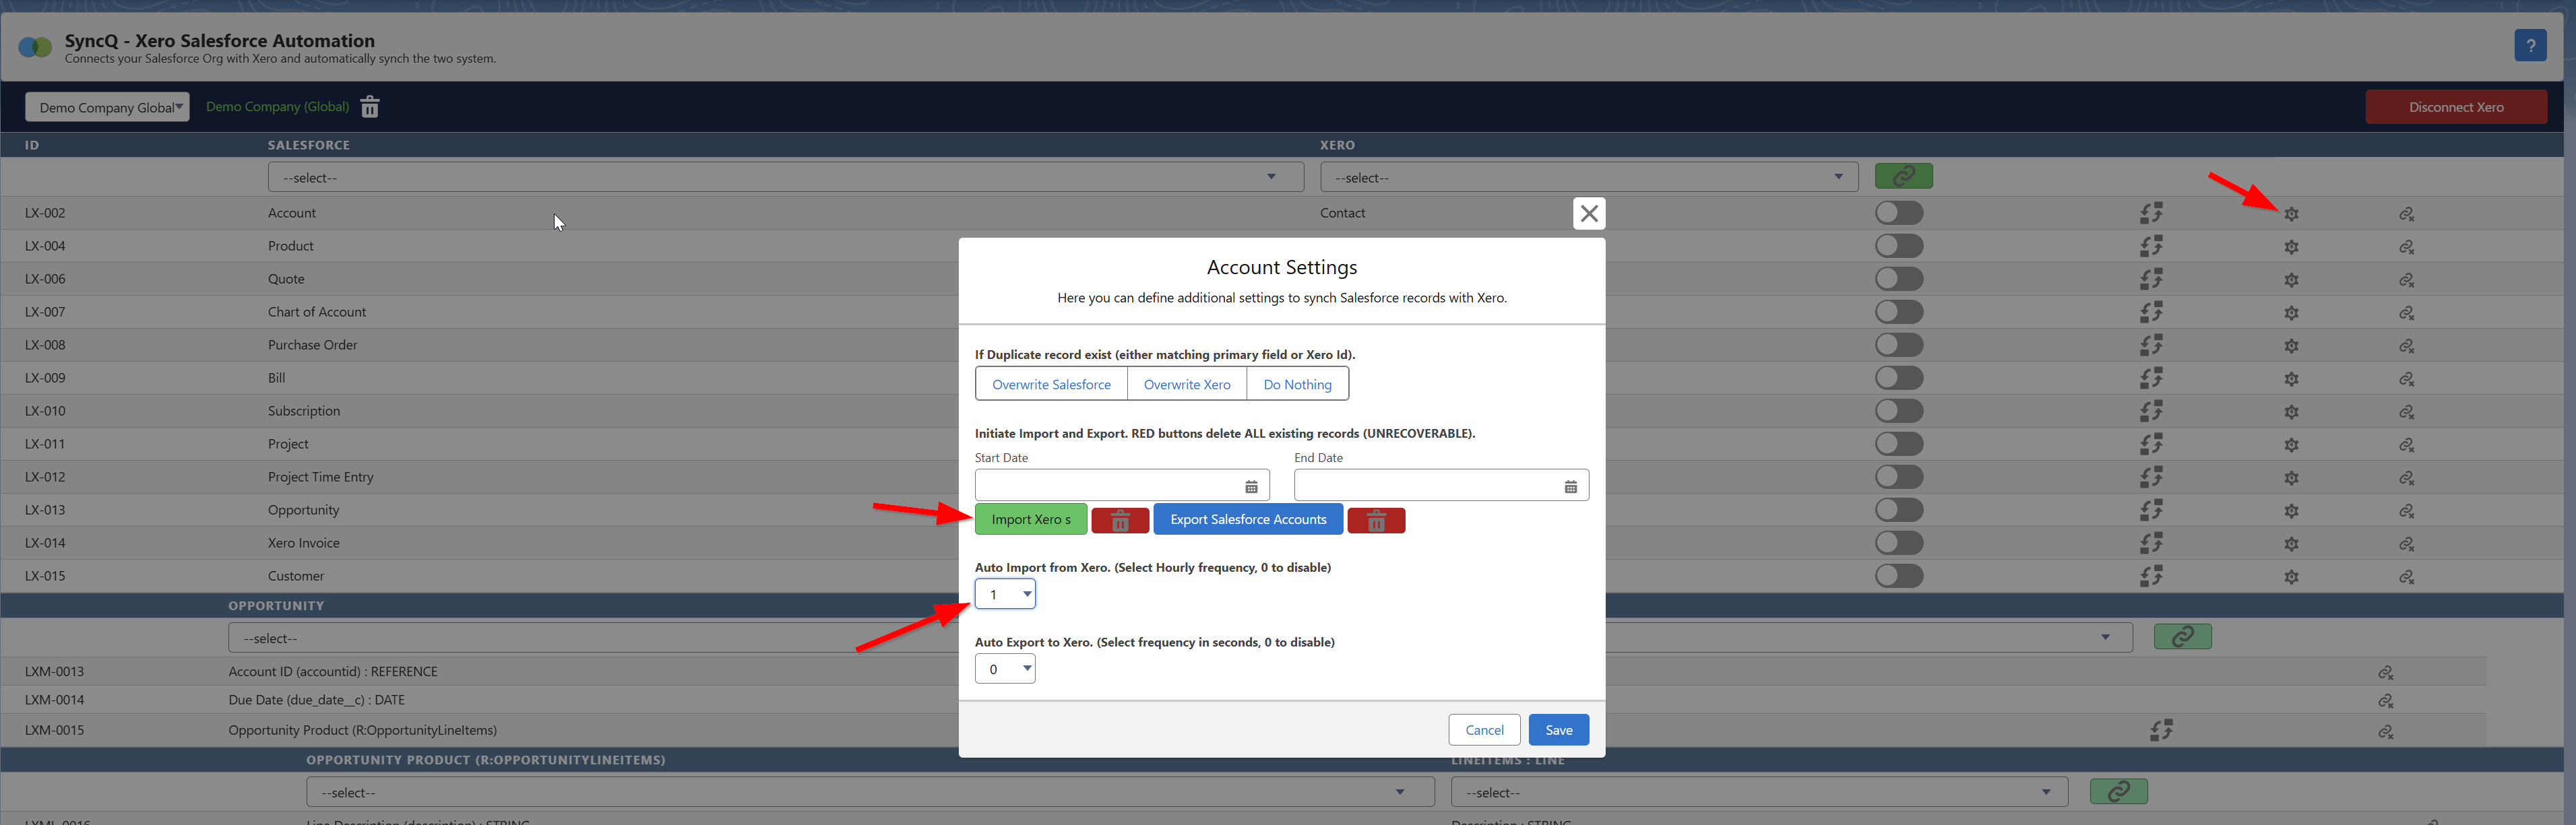This screenshot has height=825, width=2576.
Task: Open the Salesforce object select dropdown
Action: pyautogui.click(x=785, y=177)
